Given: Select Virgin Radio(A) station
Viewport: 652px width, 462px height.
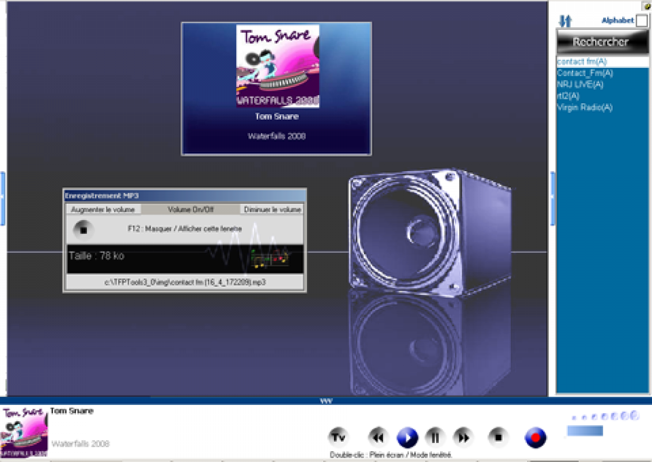Looking at the screenshot, I should pos(584,107).
